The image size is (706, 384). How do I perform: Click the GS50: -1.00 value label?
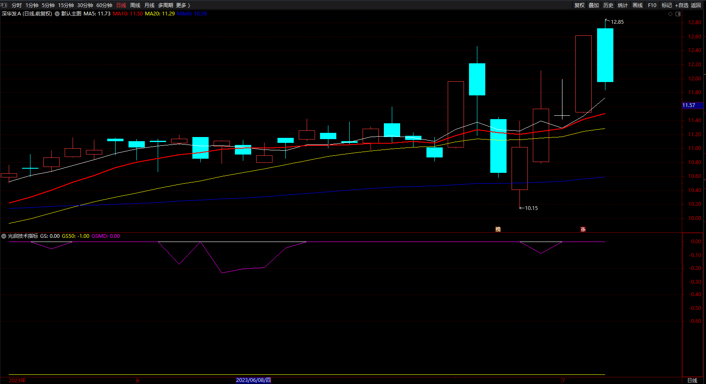(76, 236)
